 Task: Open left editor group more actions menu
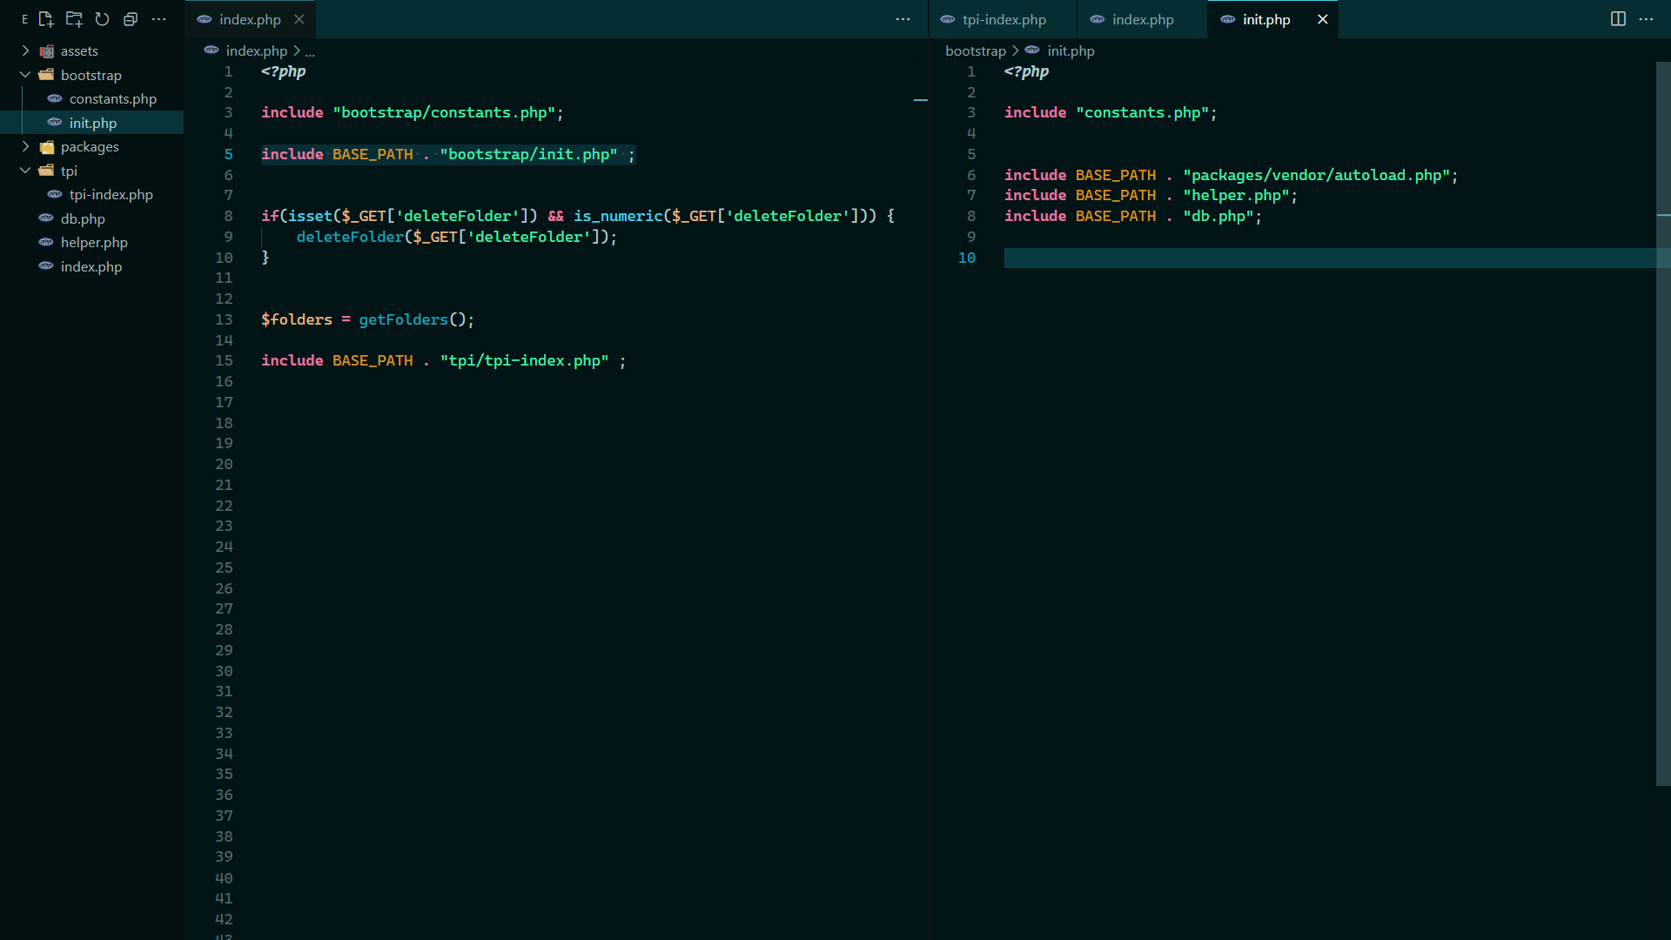coord(903,19)
